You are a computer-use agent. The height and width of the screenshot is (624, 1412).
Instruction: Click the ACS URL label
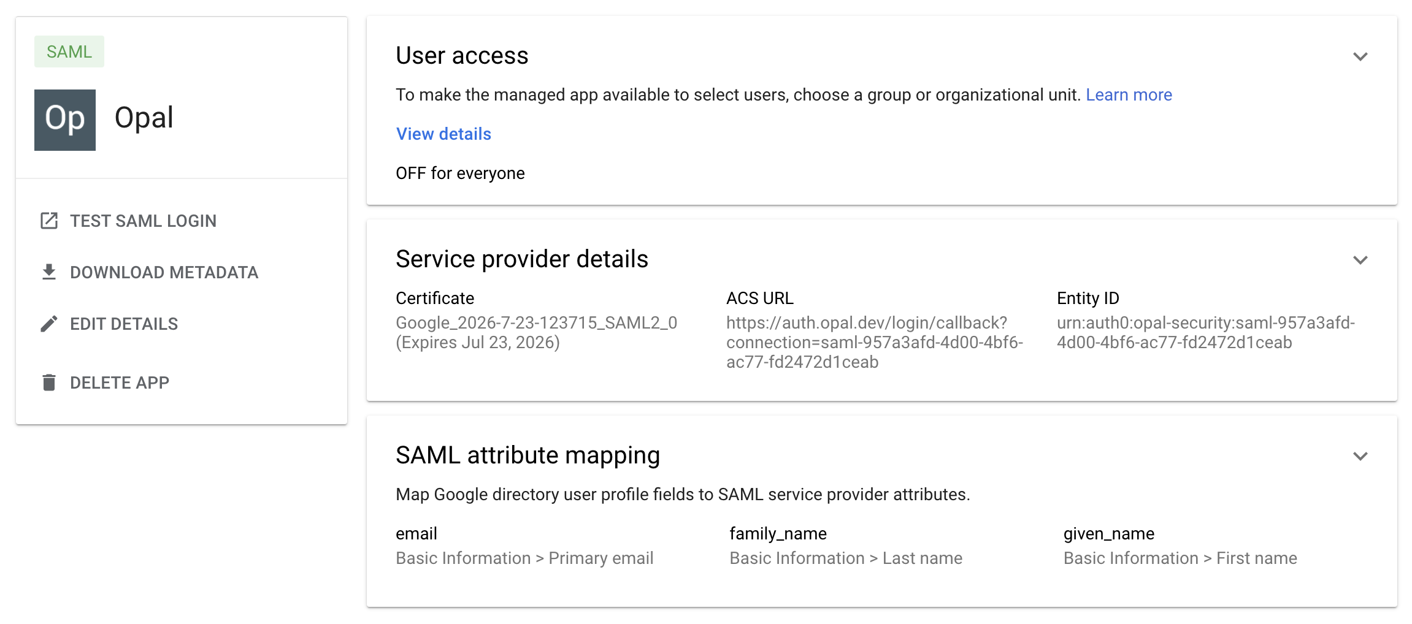pos(760,298)
